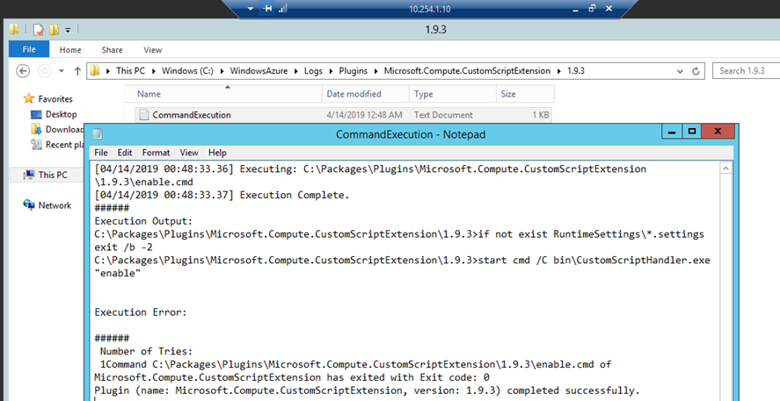Screen dimensions: 780x401
Task: Open the Share ribbon tab
Action: pos(112,50)
